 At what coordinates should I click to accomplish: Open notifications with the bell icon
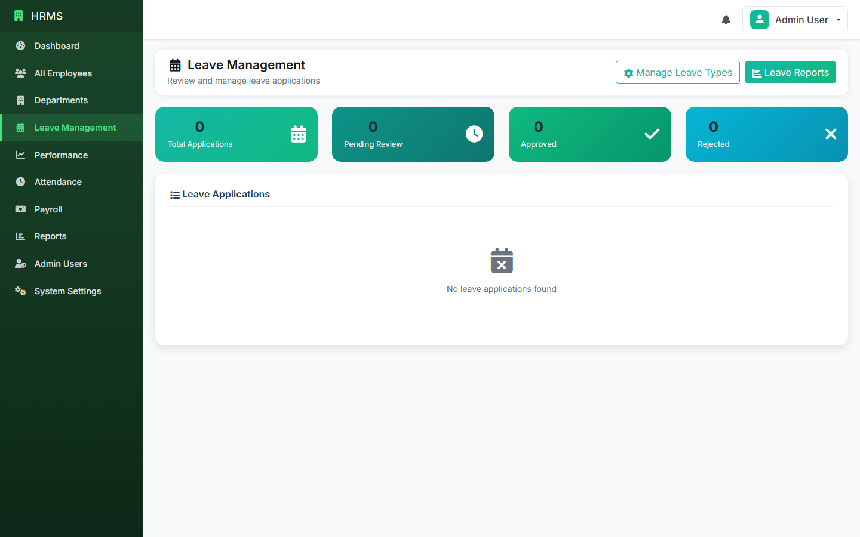point(726,20)
